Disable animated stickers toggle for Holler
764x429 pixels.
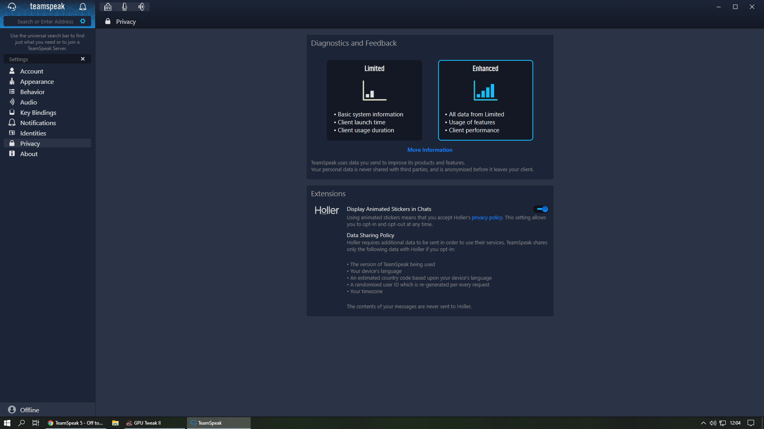[542, 209]
